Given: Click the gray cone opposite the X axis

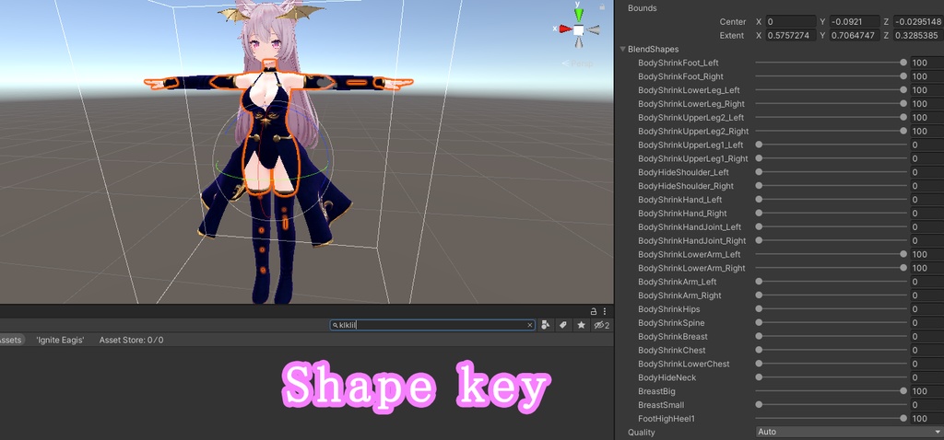Looking at the screenshot, I should (594, 29).
